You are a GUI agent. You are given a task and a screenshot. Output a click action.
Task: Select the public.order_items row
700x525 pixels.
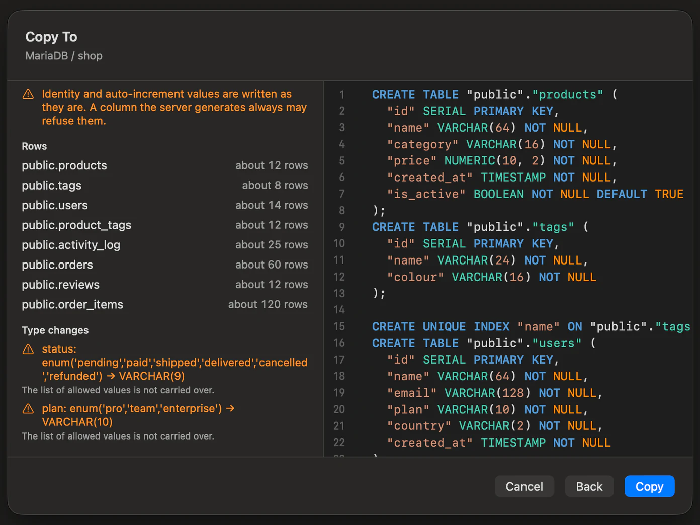tap(165, 305)
